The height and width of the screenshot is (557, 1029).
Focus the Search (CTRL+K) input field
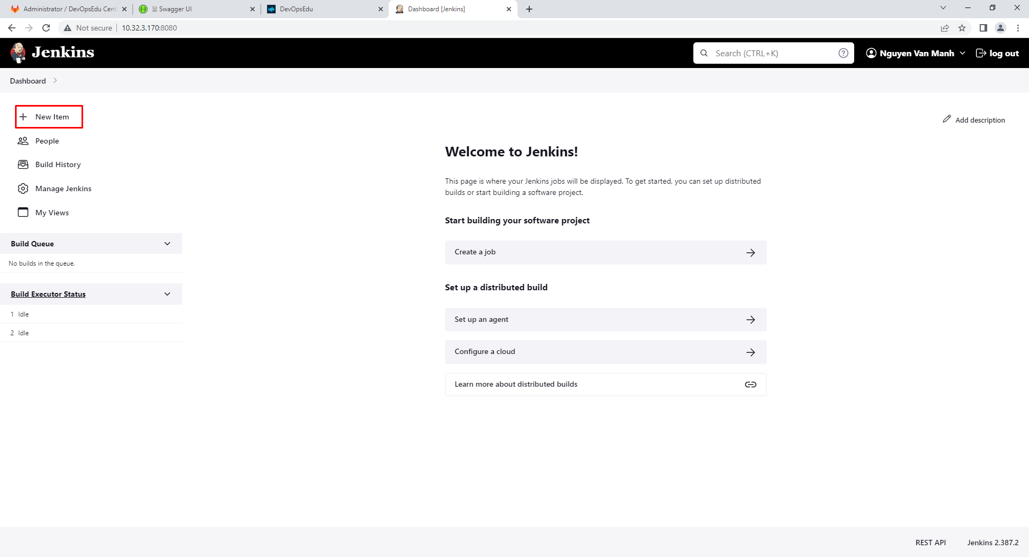click(774, 53)
